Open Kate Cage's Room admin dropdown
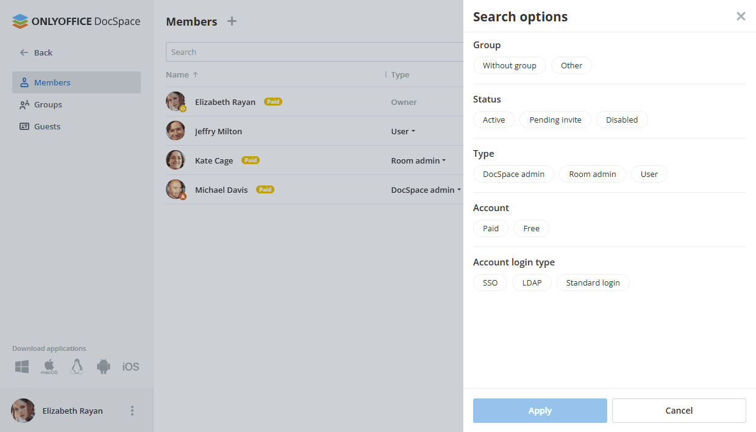Viewport: 756px width, 432px height. tap(418, 160)
